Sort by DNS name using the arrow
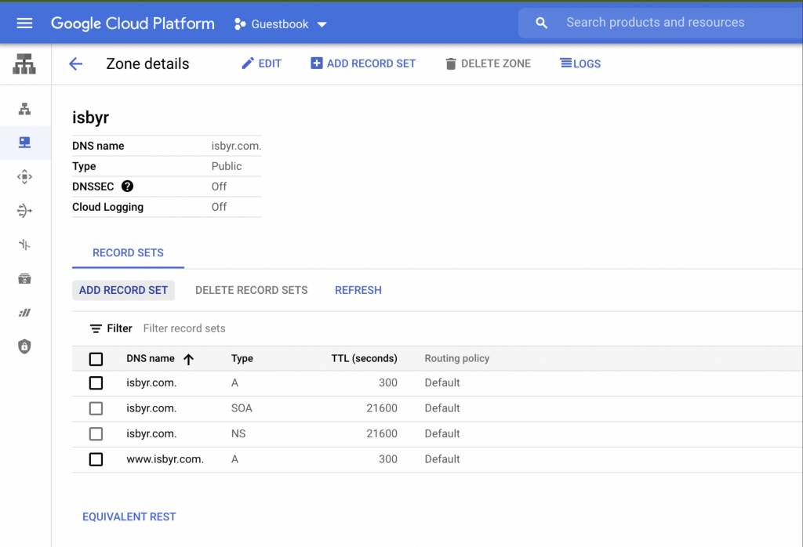 [x=188, y=359]
